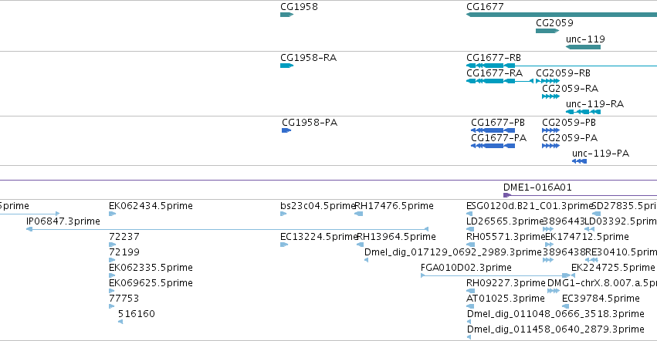The width and height of the screenshot is (657, 341).
Task: Click the DME1-016A01 purple feature marker
Action: [507, 195]
